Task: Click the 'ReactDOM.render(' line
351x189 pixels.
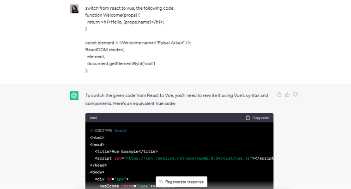Action: (104, 50)
